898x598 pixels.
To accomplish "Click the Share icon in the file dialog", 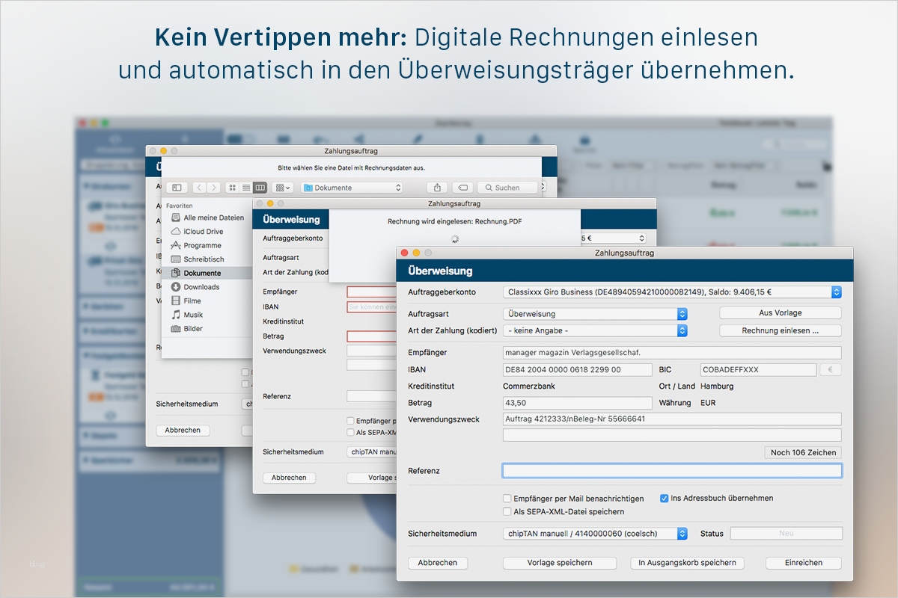I will point(437,188).
